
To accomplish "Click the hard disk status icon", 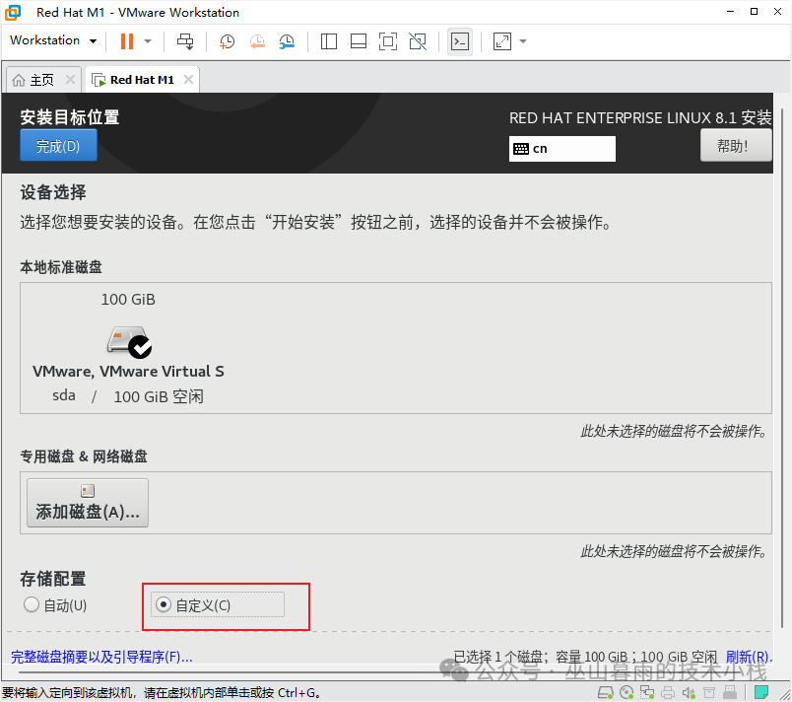I will pyautogui.click(x=605, y=693).
